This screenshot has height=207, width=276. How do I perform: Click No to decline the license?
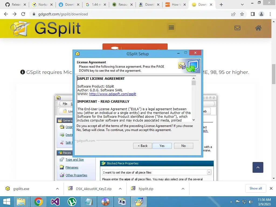pos(184,146)
